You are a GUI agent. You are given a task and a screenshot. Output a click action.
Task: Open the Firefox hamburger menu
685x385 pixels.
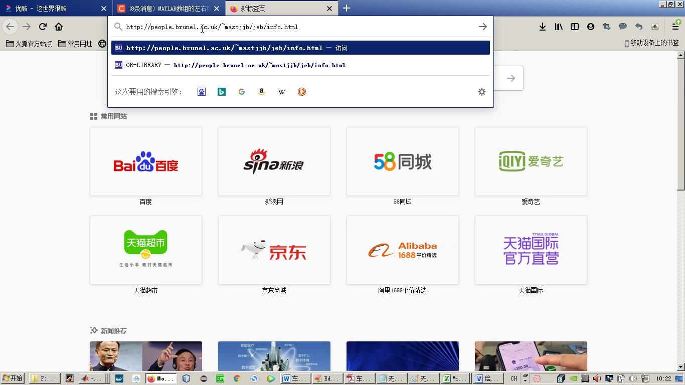[675, 27]
